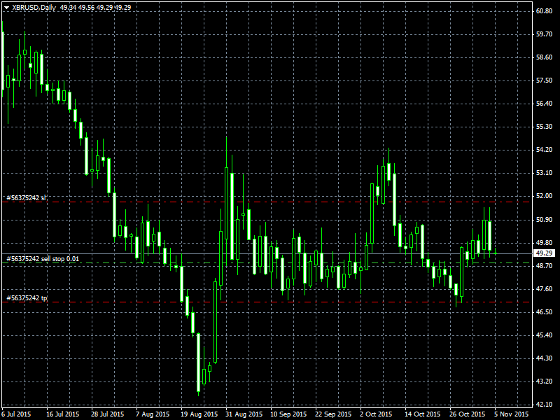The width and height of the screenshot is (560, 420).
Task: Click the 56.40 price axis label
Action: tap(545, 104)
